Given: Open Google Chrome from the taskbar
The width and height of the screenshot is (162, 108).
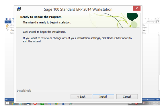Looking at the screenshot, I should [x=56, y=104].
